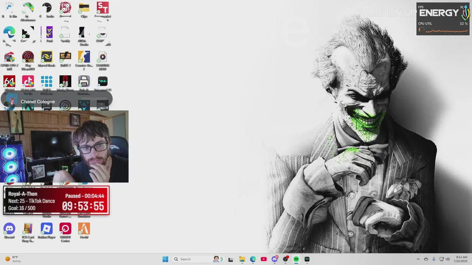Open the Windows Start menu
472x265 pixels.
[165, 259]
